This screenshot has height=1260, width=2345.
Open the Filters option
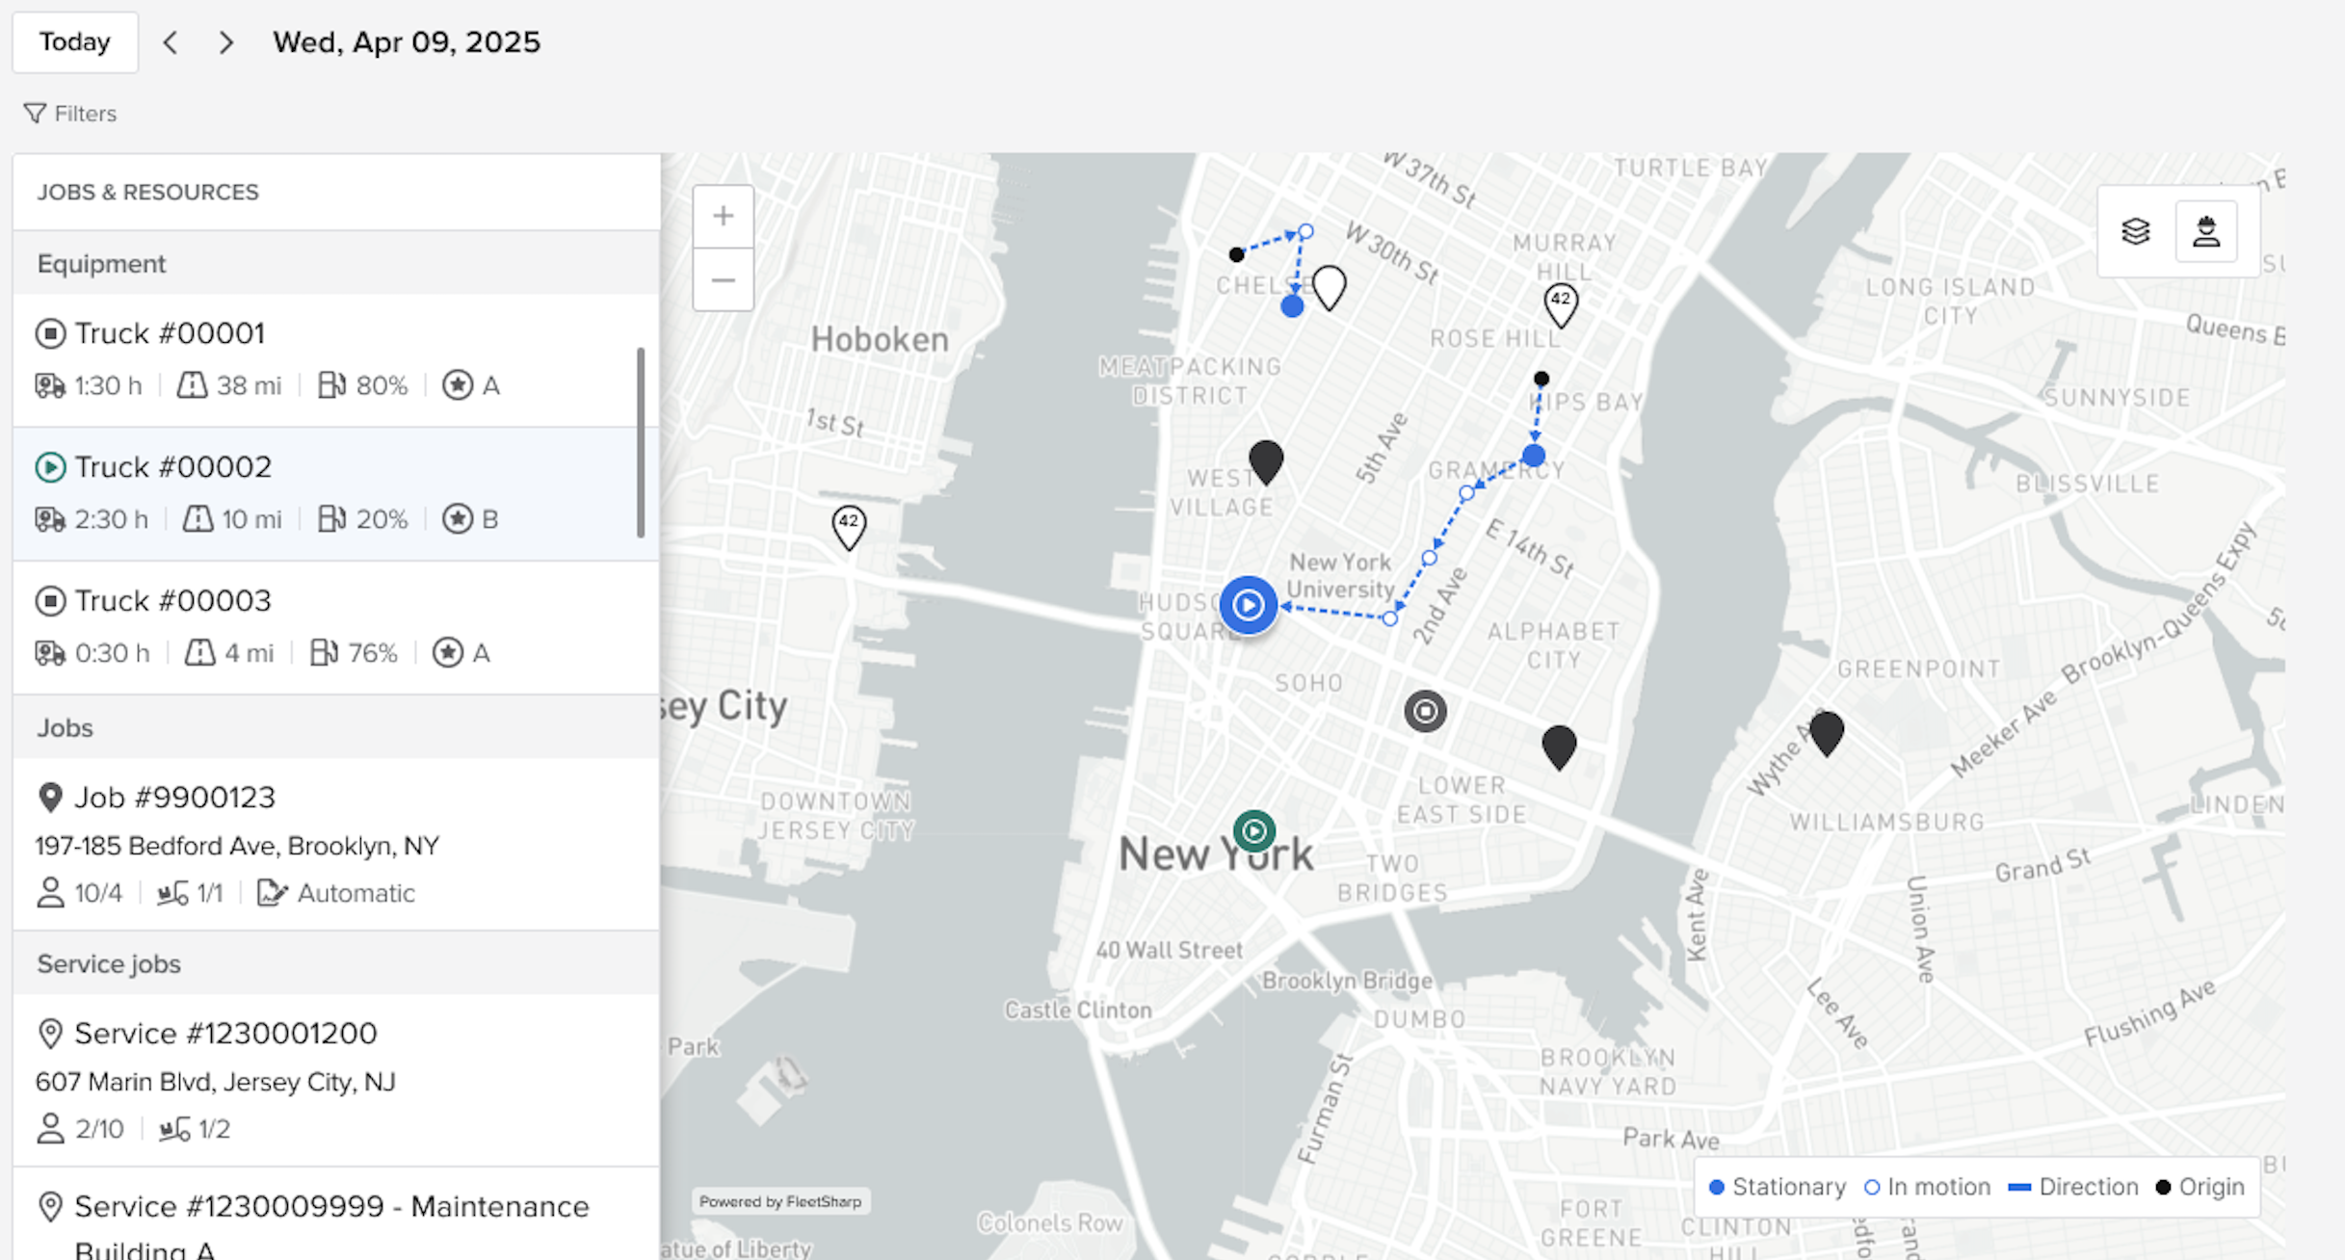(x=70, y=114)
